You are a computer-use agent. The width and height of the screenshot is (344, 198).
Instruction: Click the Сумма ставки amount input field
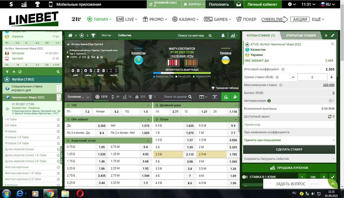[x=312, y=77]
